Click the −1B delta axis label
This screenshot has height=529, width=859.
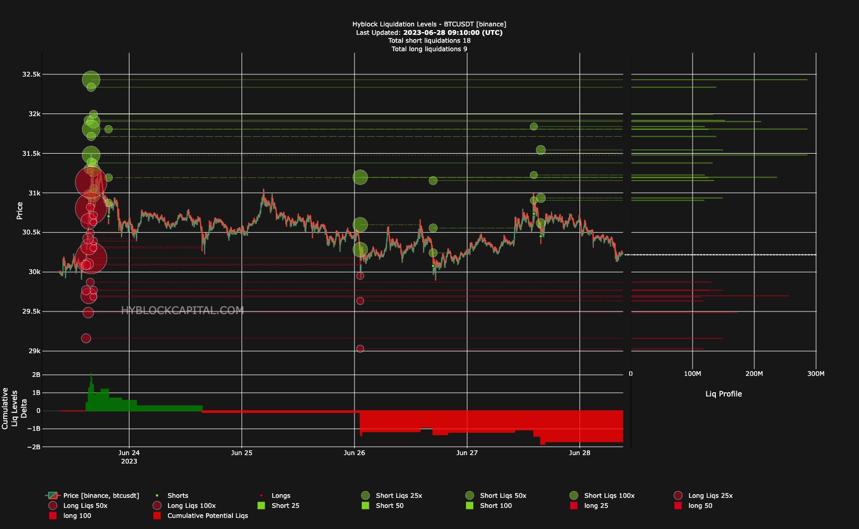34,429
